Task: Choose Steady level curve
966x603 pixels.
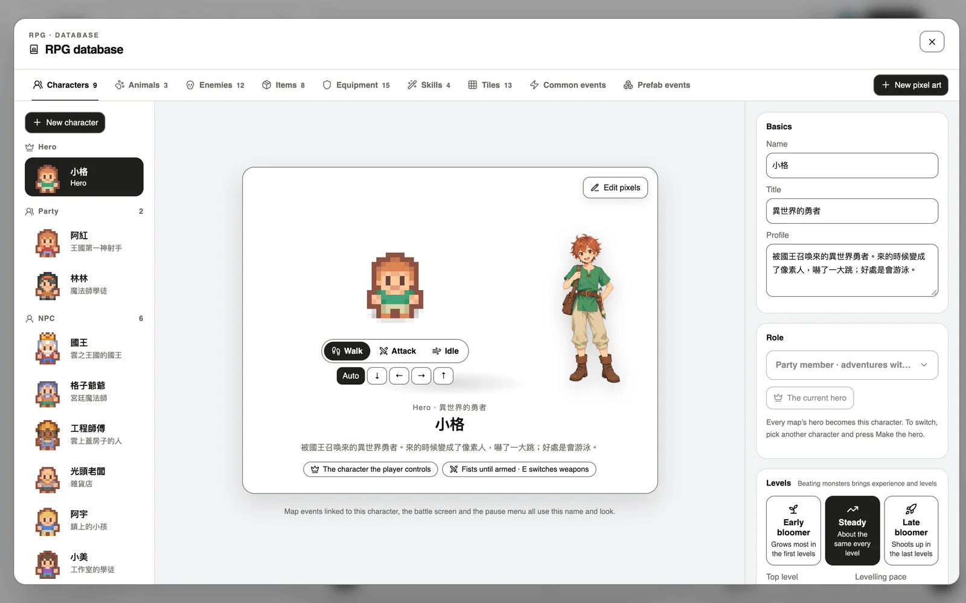Action: pyautogui.click(x=852, y=531)
